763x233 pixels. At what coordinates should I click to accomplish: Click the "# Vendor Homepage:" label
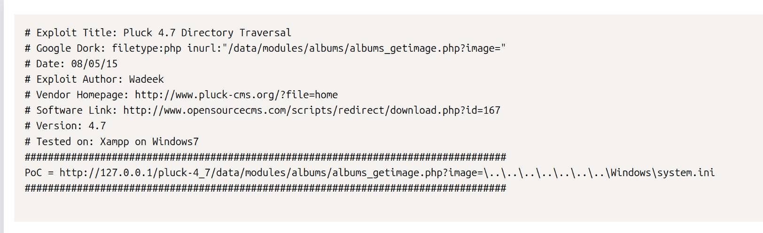(77, 94)
